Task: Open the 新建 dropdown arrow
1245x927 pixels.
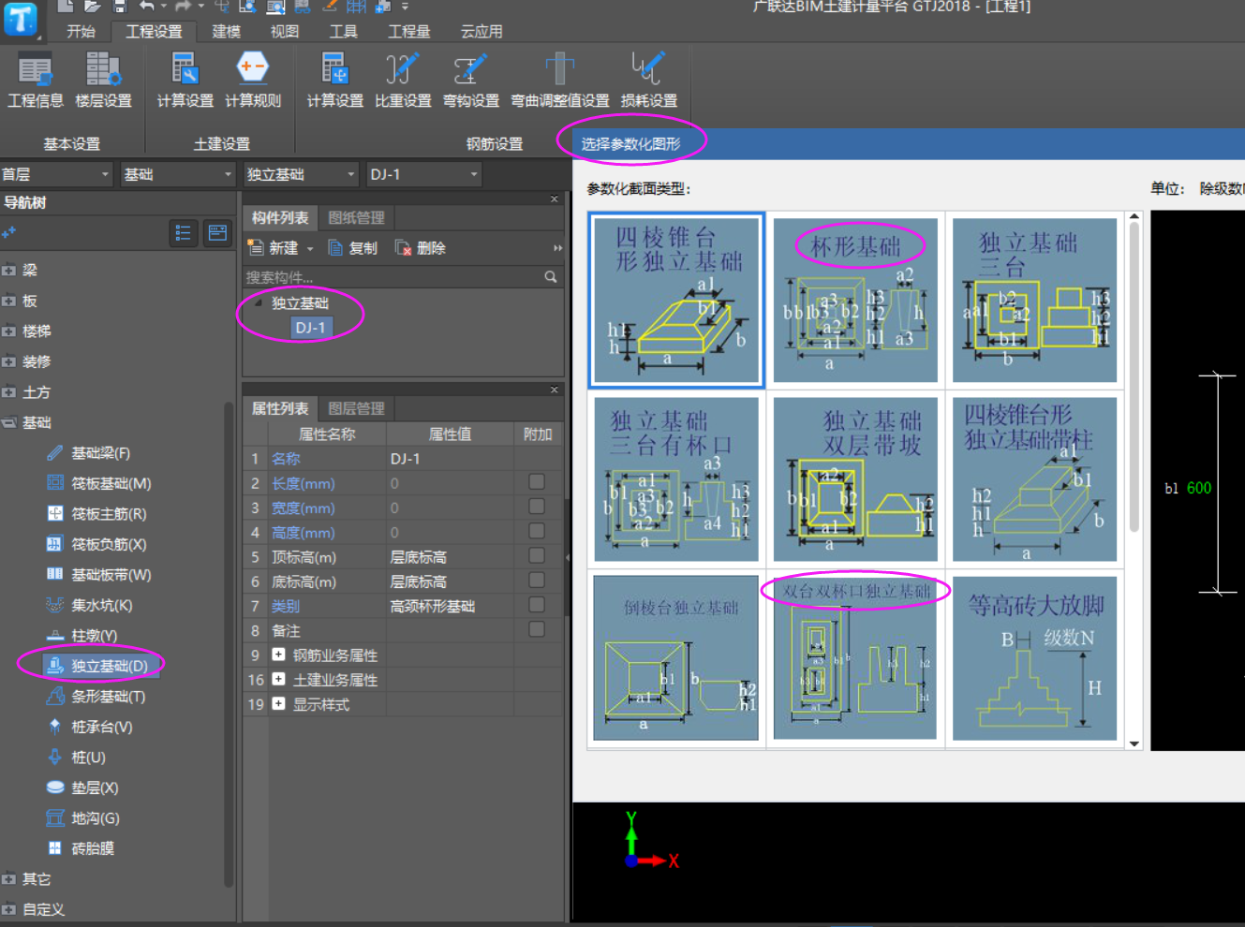Action: tap(310, 249)
